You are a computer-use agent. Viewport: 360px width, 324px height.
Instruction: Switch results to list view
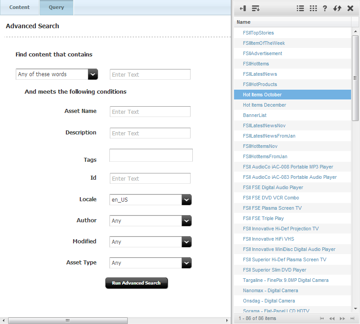pos(300,9)
